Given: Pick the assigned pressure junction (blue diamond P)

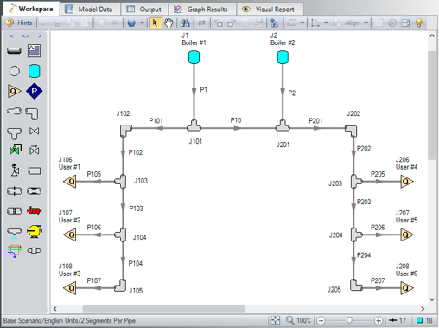Looking at the screenshot, I should 34,91.
